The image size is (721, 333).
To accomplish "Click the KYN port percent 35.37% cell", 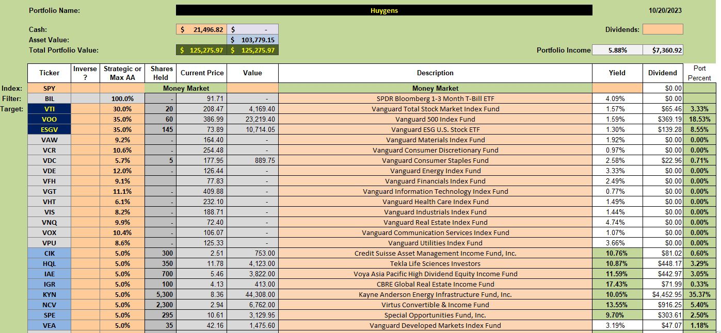I will (x=699, y=294).
